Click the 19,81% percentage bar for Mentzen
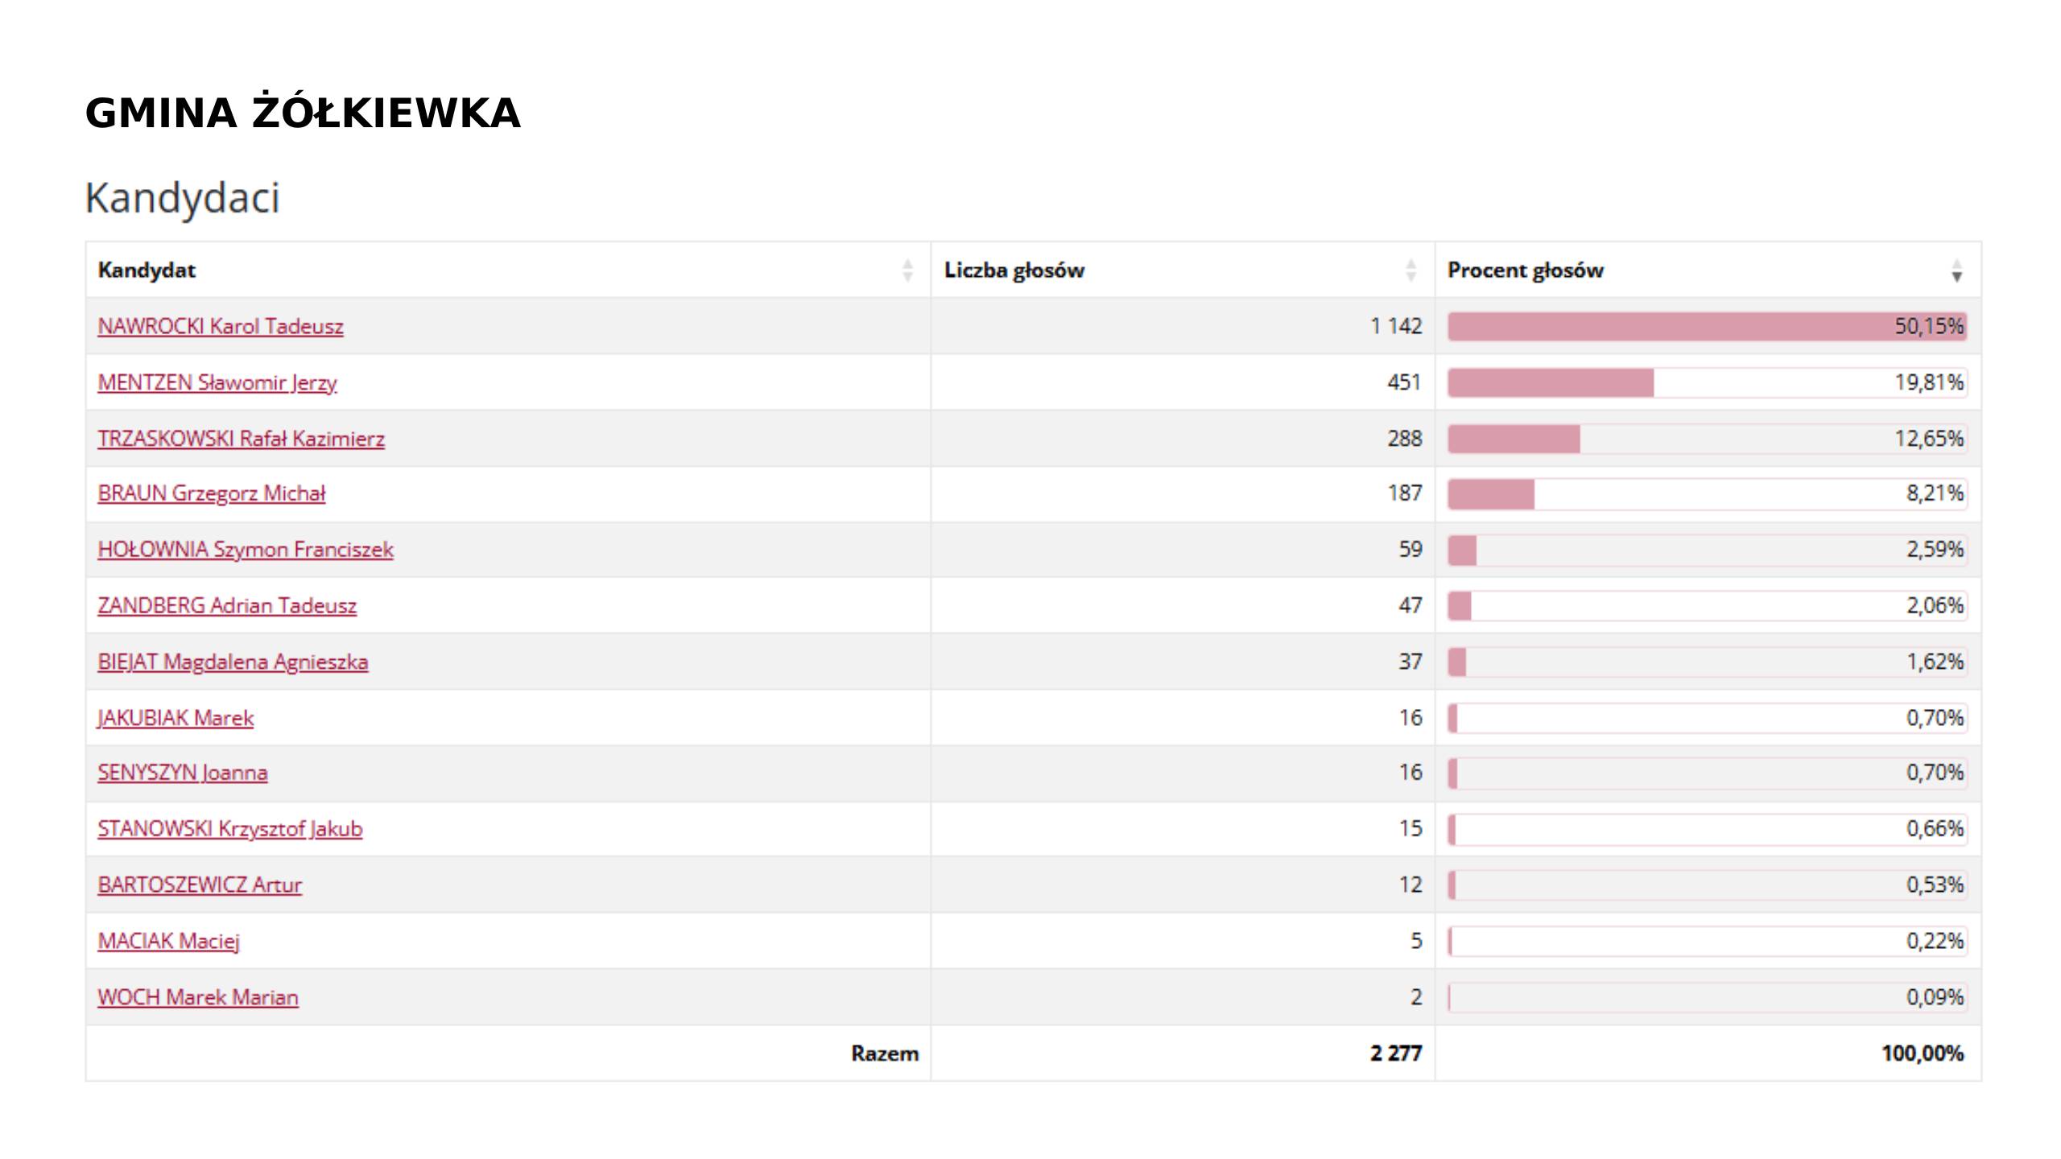2061x1159 pixels. click(x=1707, y=383)
